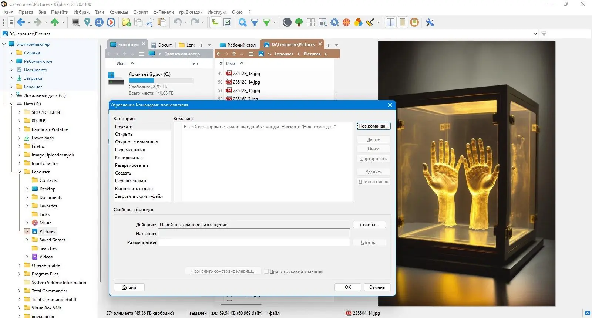Click the blue Visual Filter funnel icon
The width and height of the screenshot is (592, 318).
[255, 23]
